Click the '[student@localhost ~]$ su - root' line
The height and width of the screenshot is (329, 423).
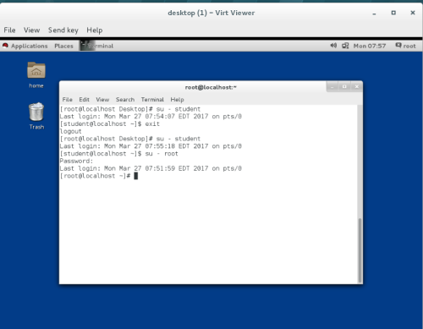119,154
